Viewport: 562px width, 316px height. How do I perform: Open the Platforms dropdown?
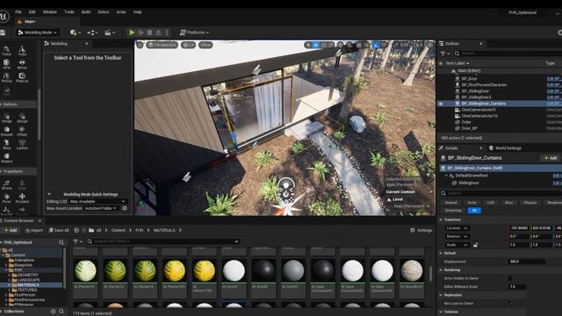(194, 32)
